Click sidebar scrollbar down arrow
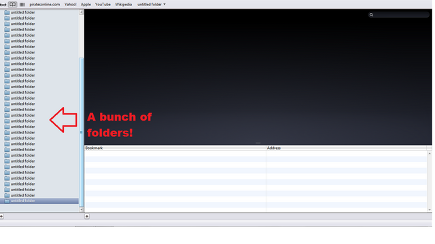This screenshot has height=244, width=435. (82, 209)
